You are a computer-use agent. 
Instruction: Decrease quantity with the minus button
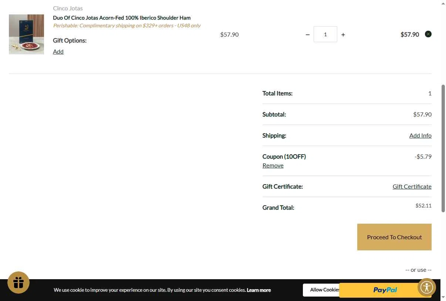pyautogui.click(x=308, y=34)
